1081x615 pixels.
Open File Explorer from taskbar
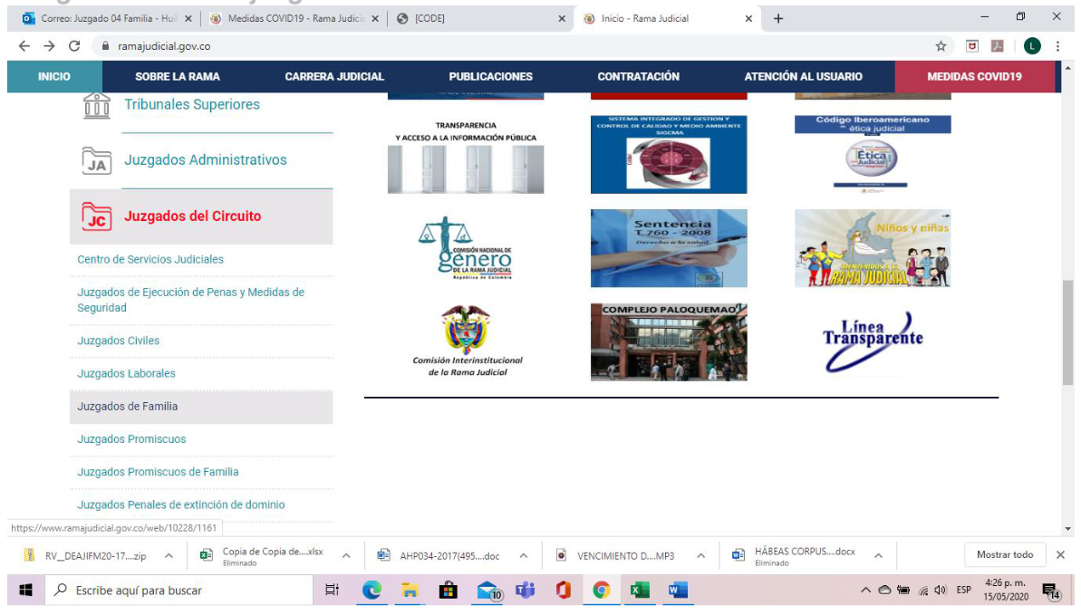(410, 591)
